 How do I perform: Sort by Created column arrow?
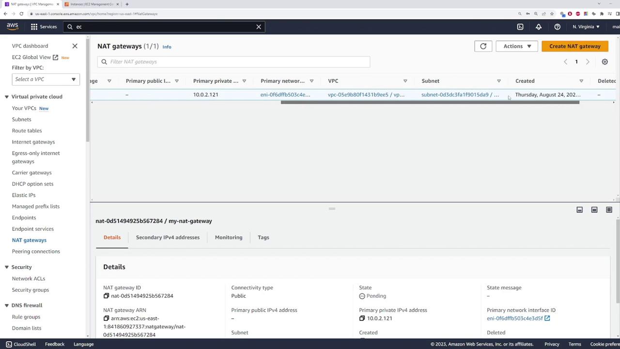(581, 81)
